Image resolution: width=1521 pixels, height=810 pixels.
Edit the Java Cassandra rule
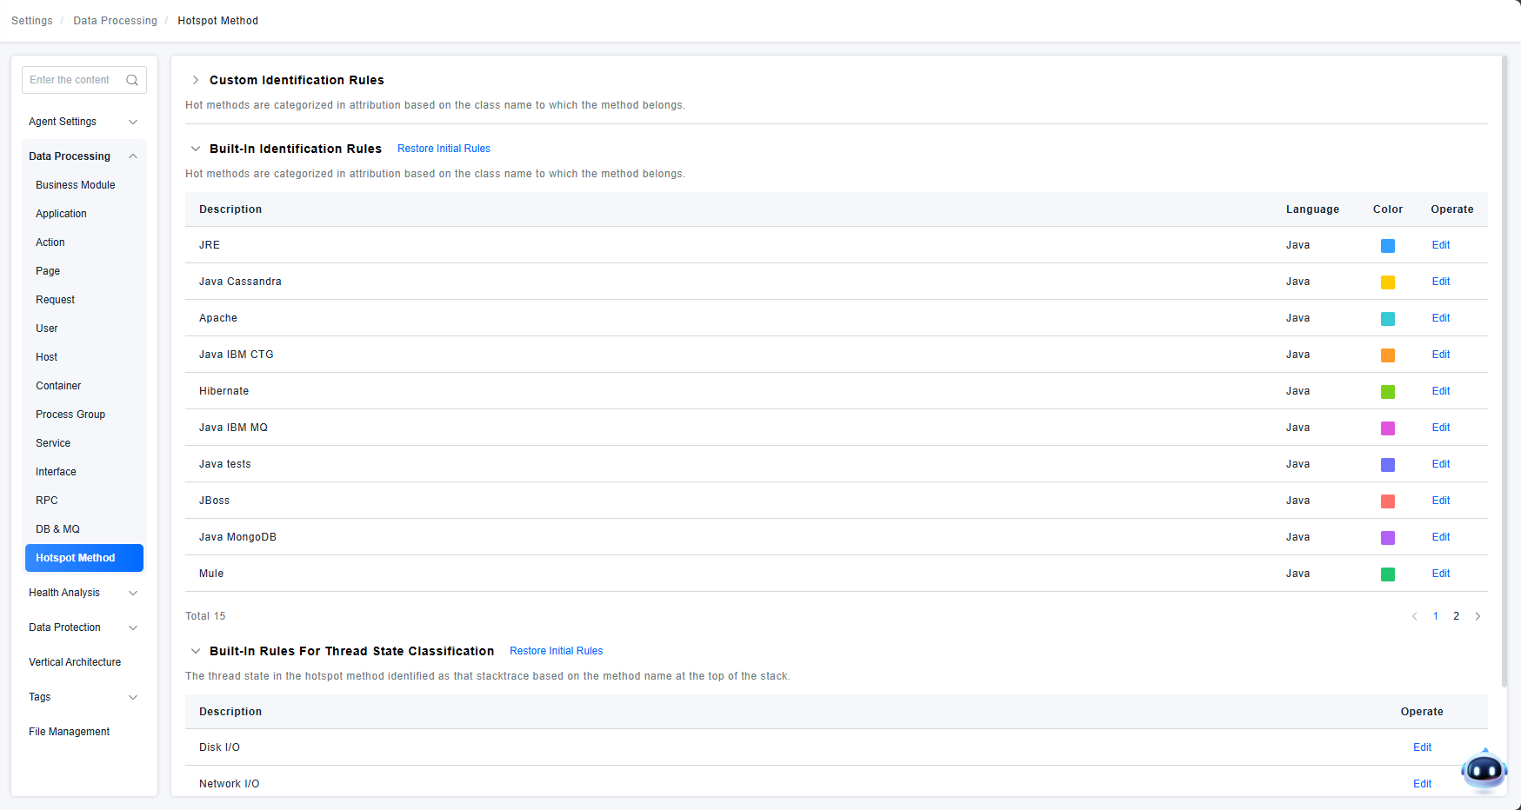(1440, 282)
